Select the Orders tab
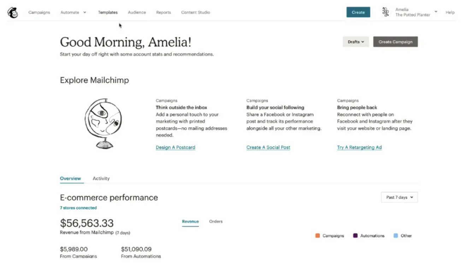Screen dimensions: 467x273 [216, 222]
